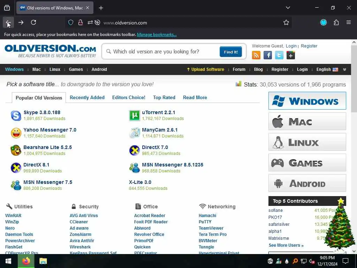Select the Popular Old Versions tab
The height and width of the screenshot is (268, 357).
tap(39, 98)
